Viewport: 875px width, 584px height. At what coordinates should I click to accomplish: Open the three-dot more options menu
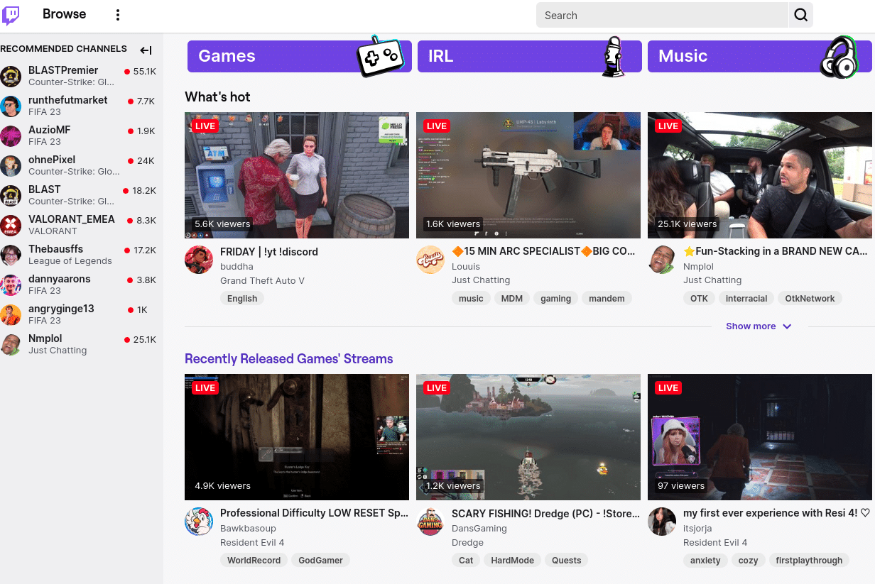click(118, 15)
